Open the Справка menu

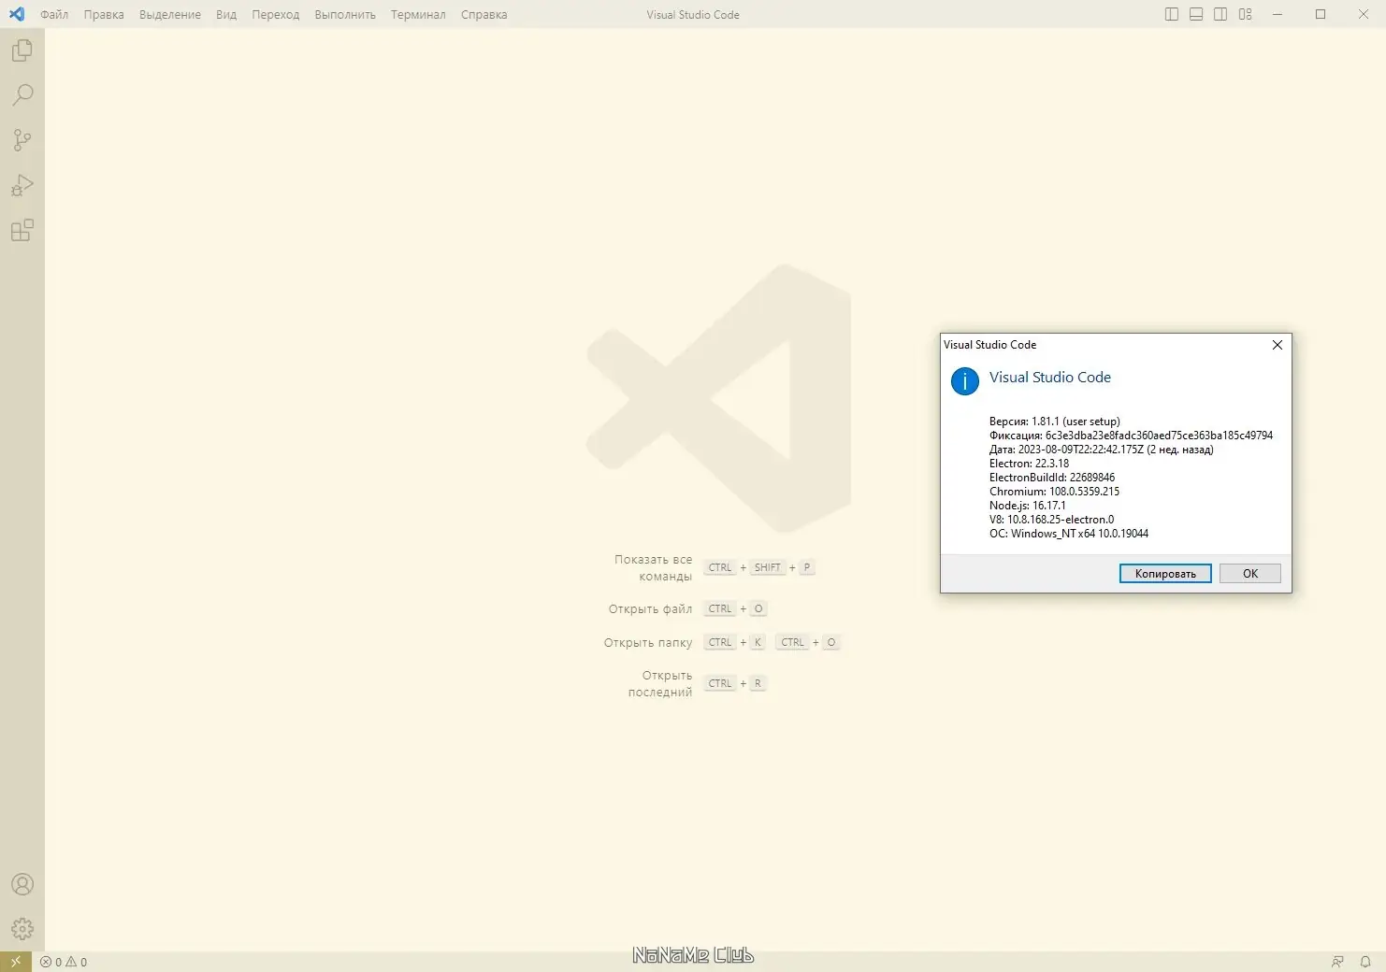[x=483, y=15]
